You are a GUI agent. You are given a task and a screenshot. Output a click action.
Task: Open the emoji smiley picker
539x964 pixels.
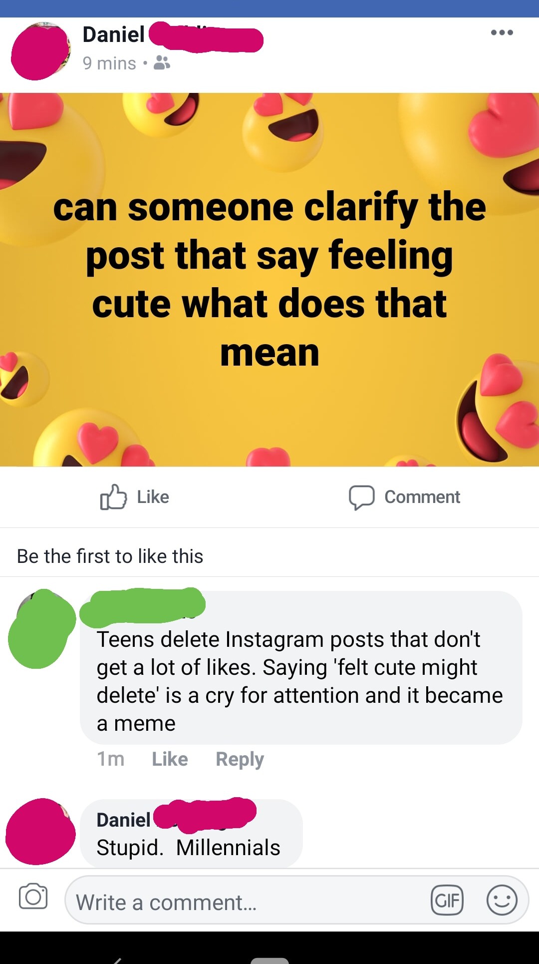click(x=501, y=900)
